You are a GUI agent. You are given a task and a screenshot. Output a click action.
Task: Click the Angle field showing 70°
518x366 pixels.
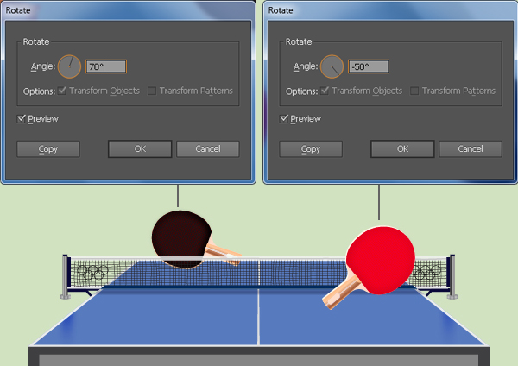click(106, 66)
